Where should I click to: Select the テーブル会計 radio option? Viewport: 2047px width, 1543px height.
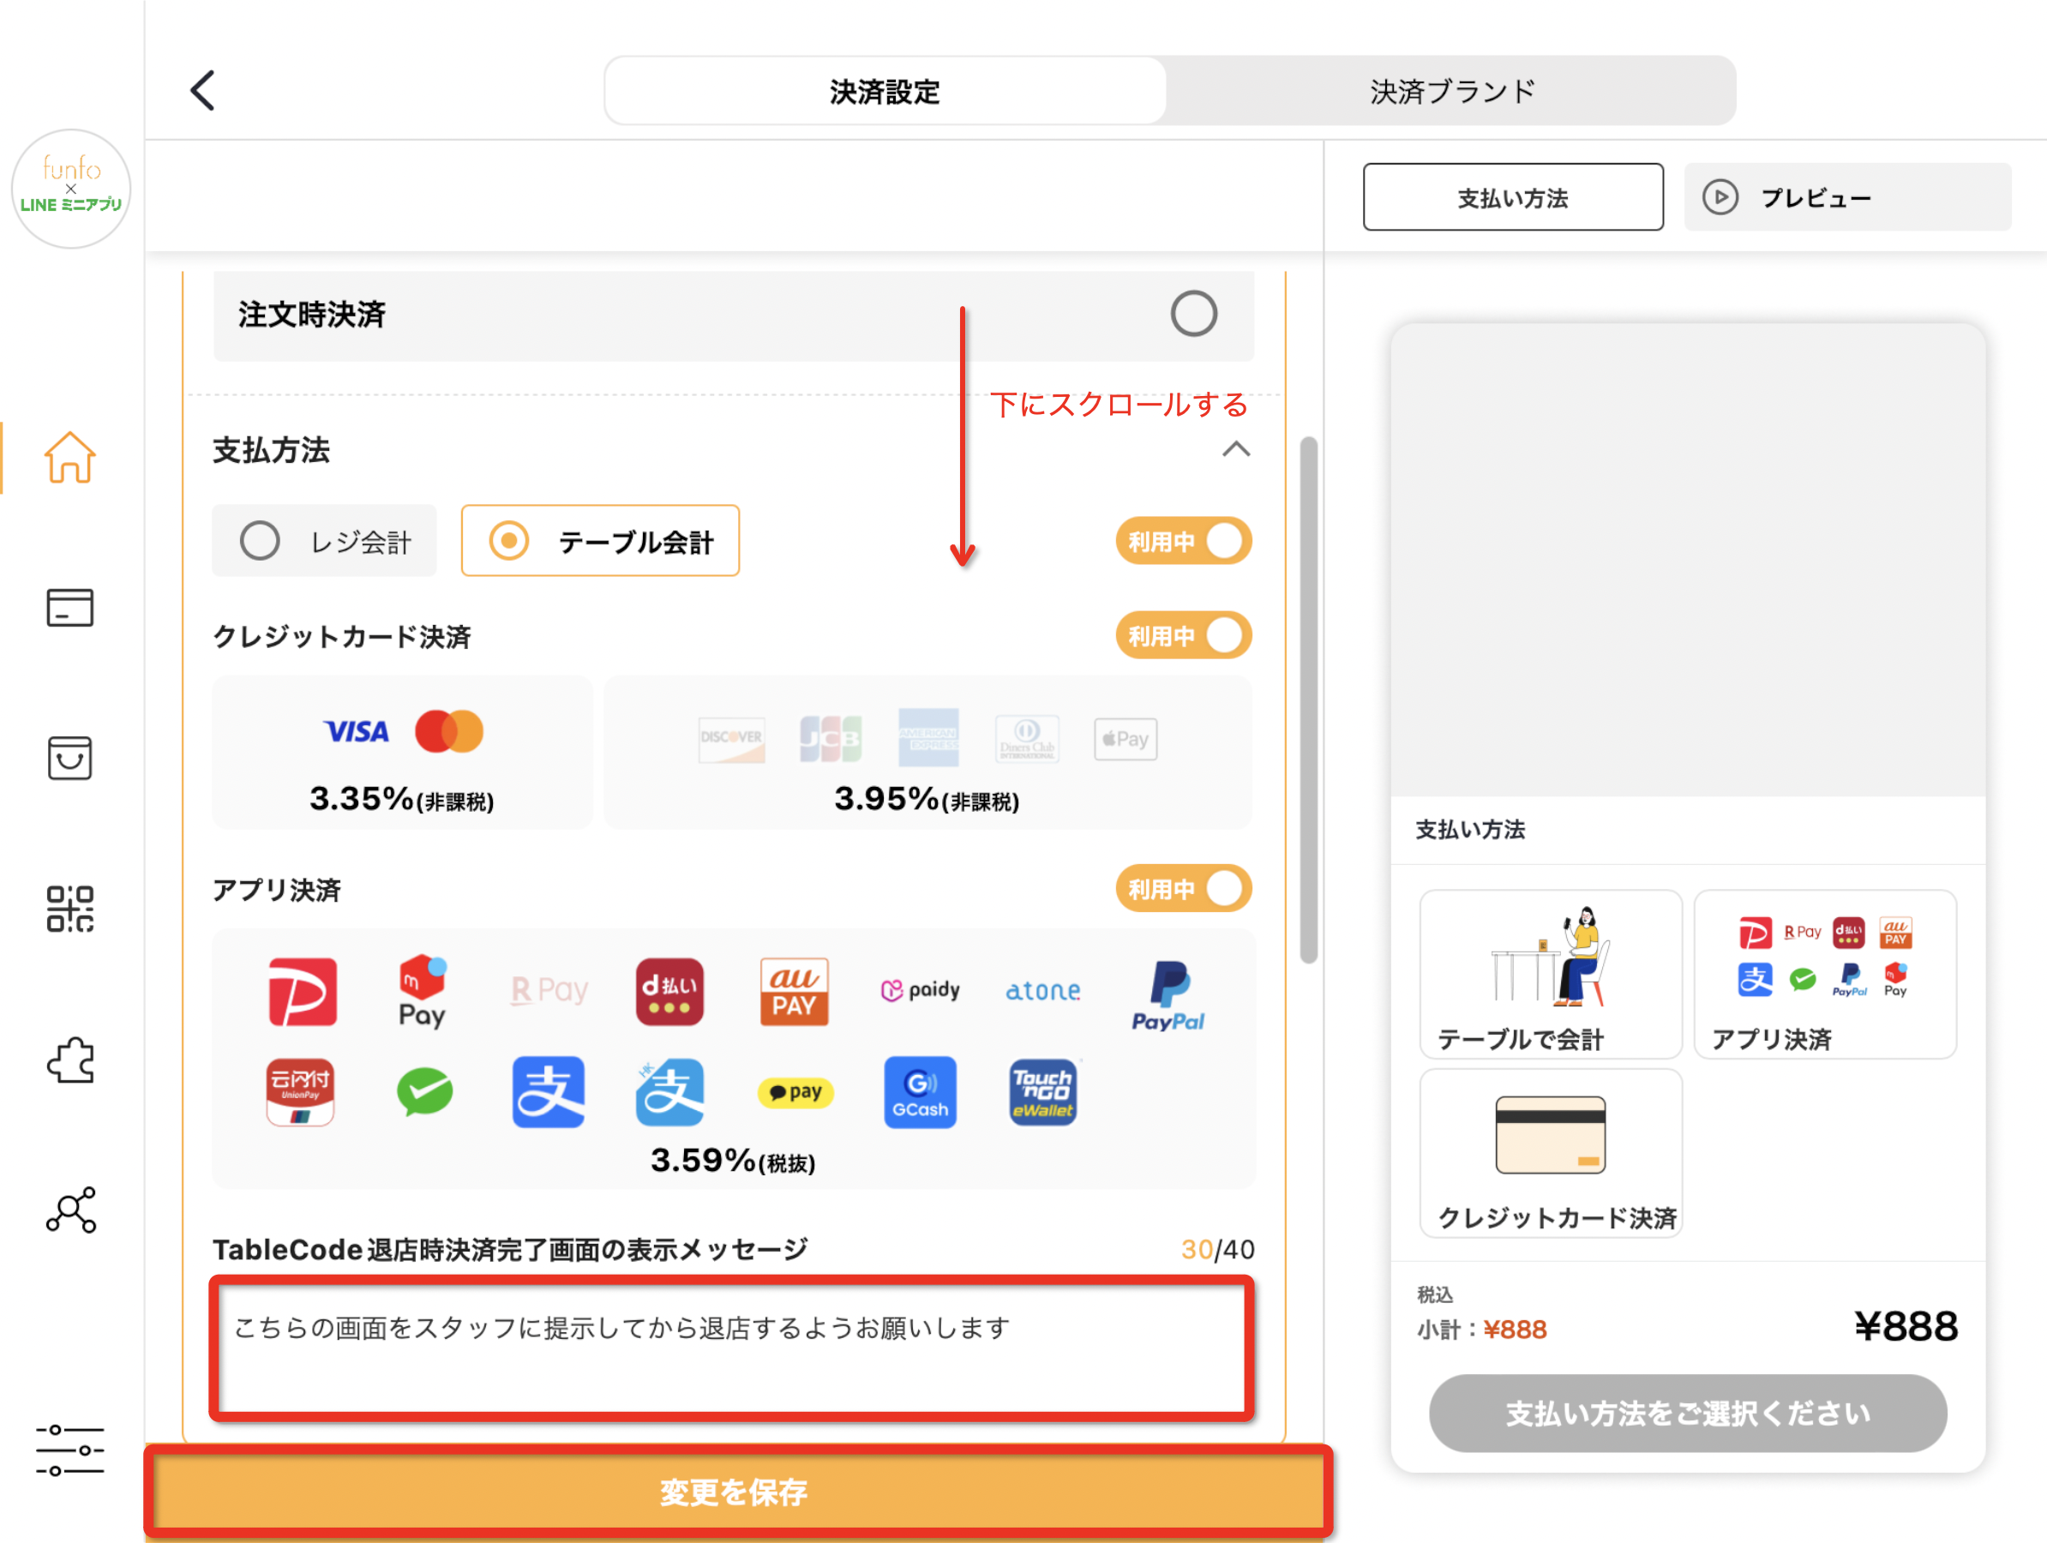[601, 541]
